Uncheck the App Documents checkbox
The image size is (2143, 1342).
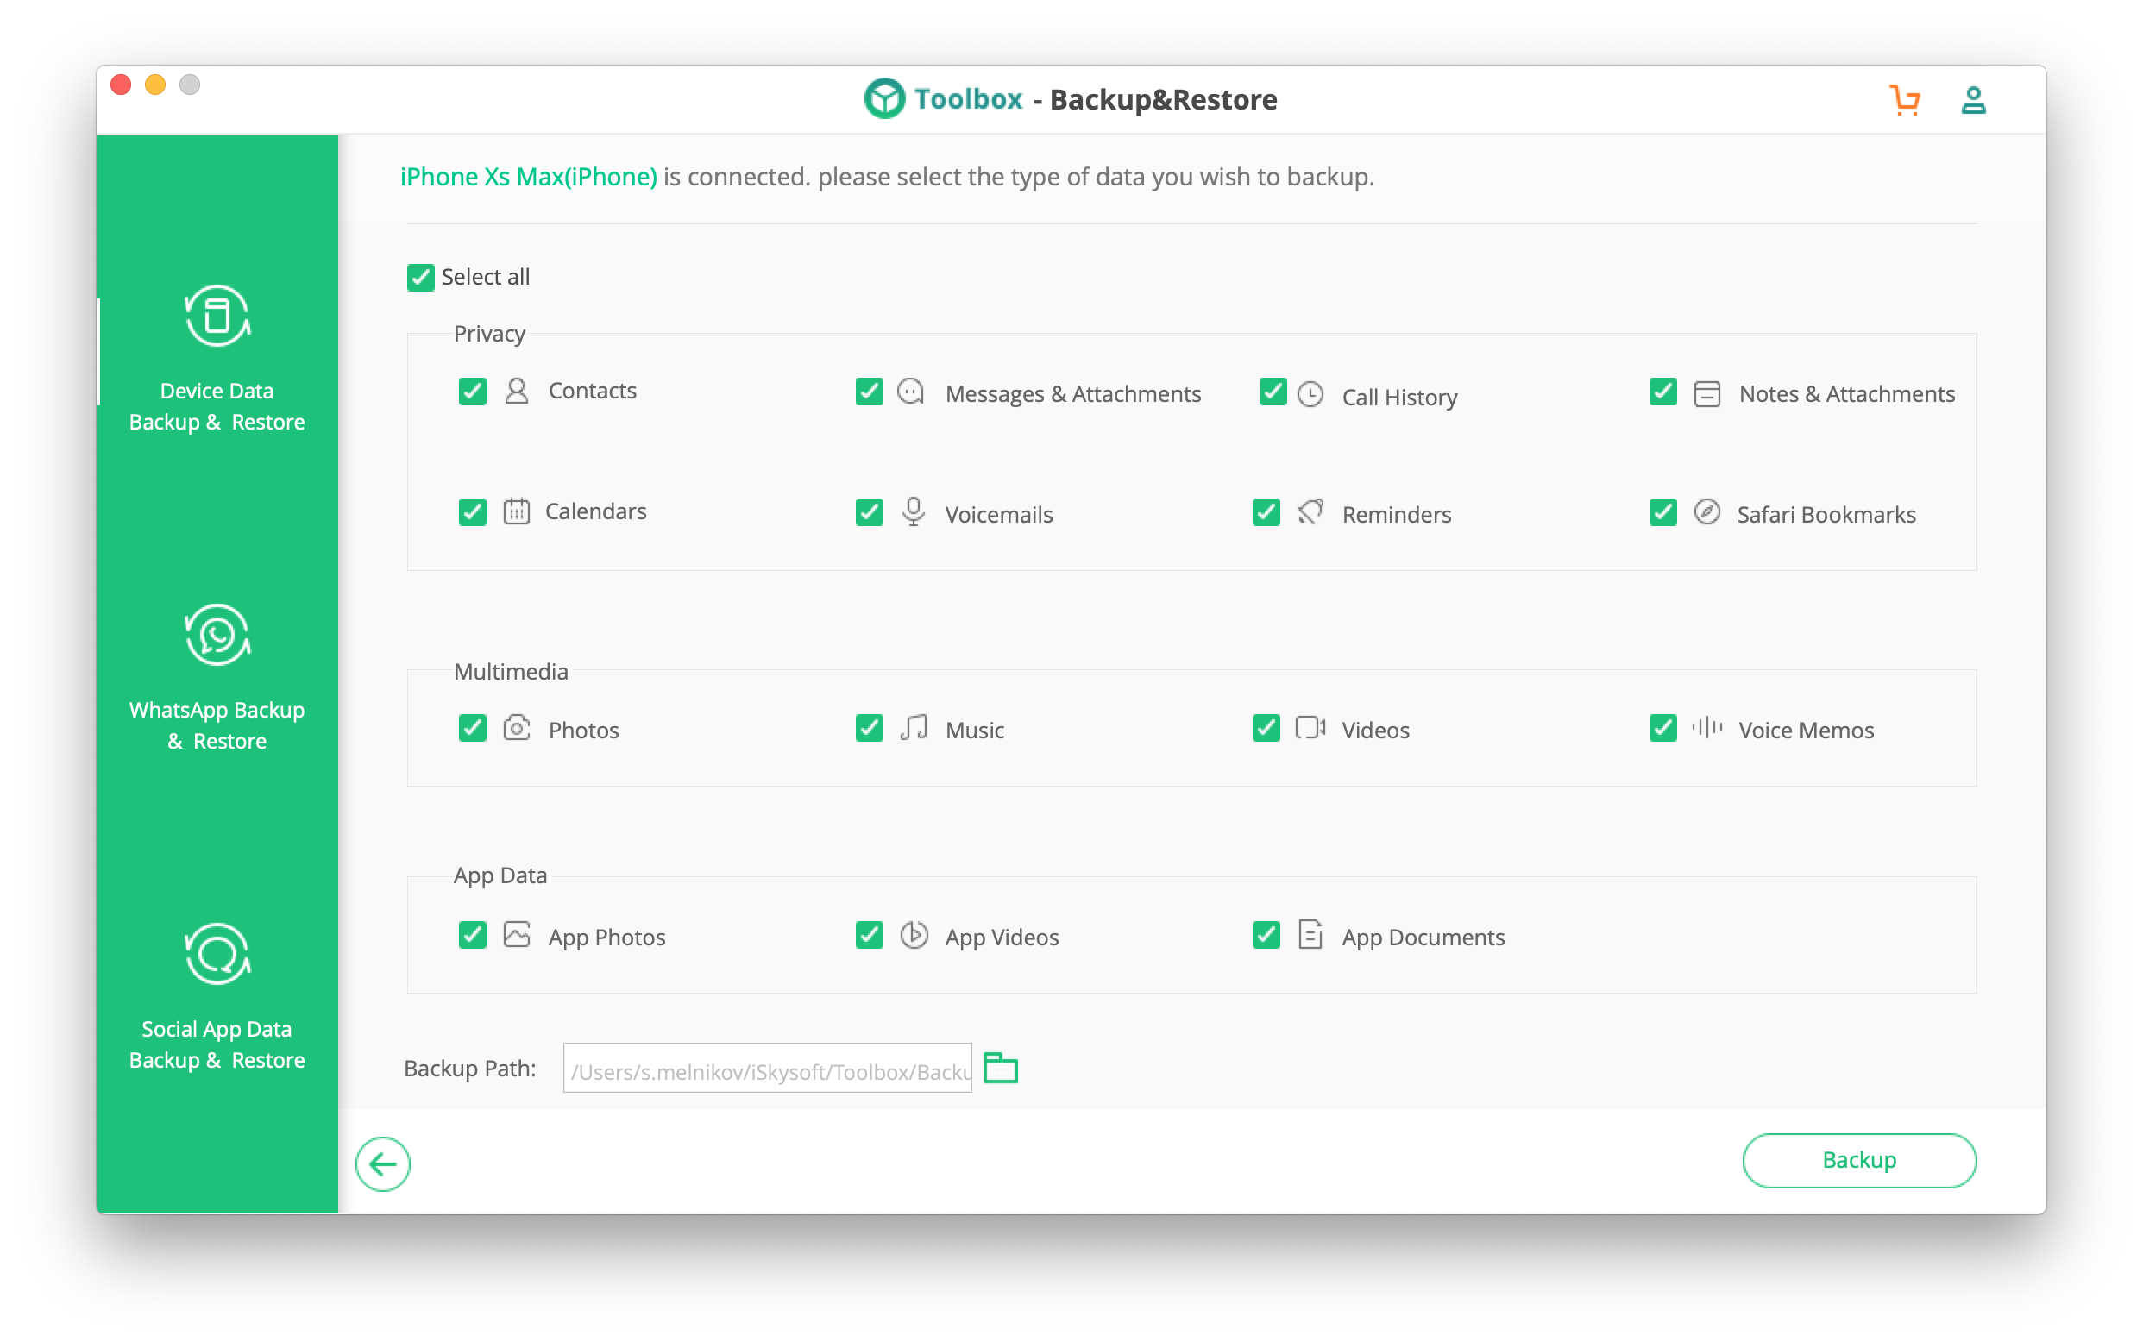pos(1266,935)
